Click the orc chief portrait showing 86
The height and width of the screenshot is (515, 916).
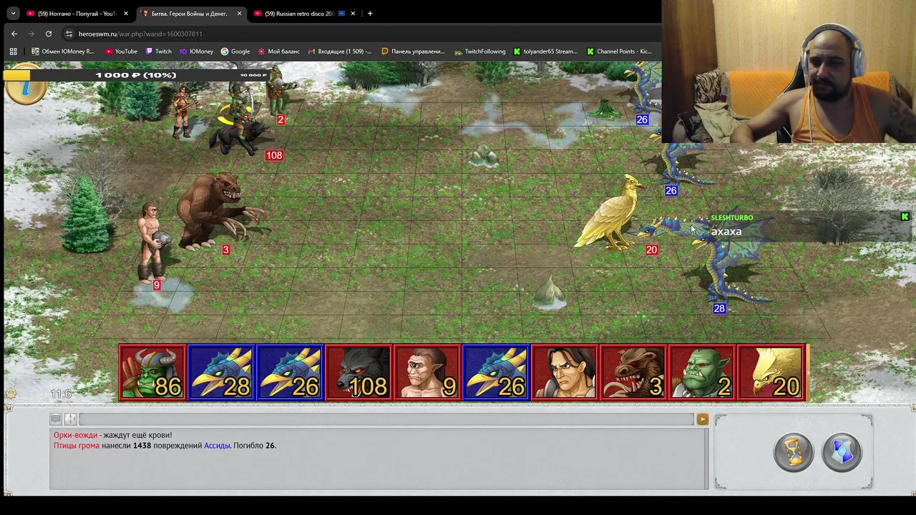(152, 373)
